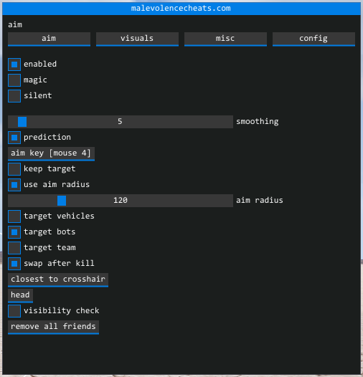Open the closest to crosshair dropdown
The image size is (363, 377).
(58, 280)
